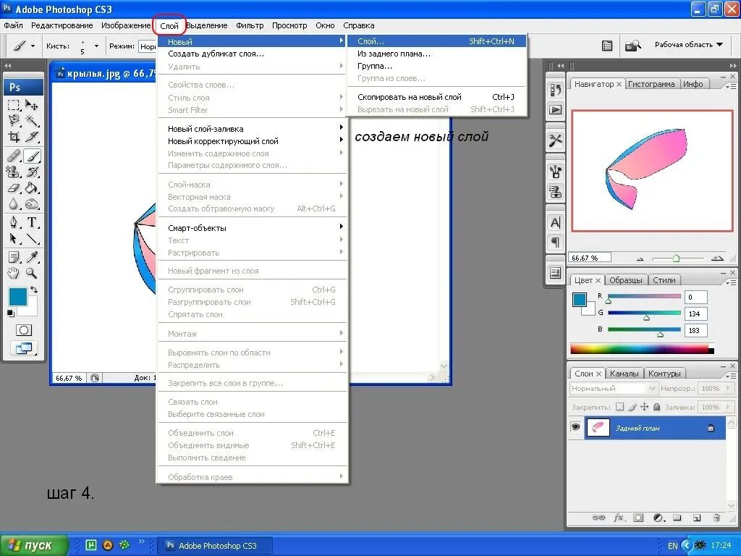
Task: Toggle lock image pixels brush icon
Action: 632,407
